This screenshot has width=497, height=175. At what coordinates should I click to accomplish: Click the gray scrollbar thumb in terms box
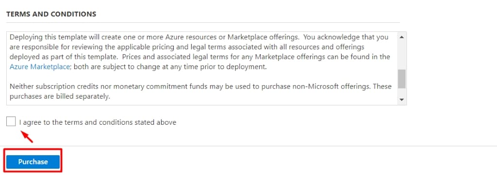(x=401, y=79)
